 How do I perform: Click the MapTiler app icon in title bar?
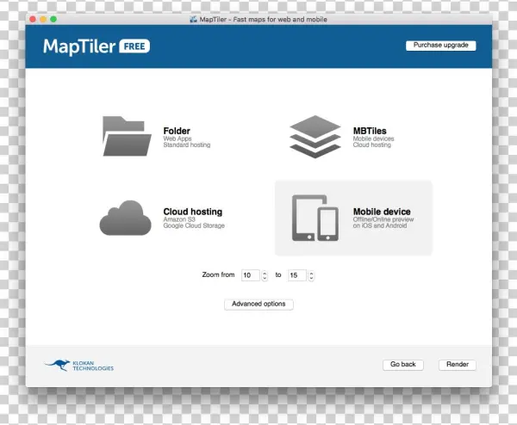pyautogui.click(x=193, y=20)
